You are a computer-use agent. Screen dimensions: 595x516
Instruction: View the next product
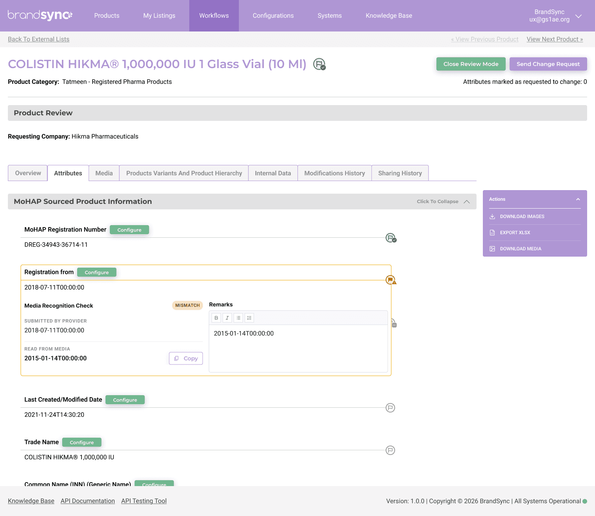tap(555, 39)
